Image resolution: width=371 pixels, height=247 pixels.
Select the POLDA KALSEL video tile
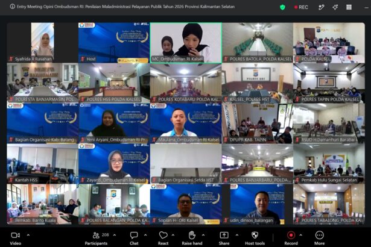329,43
